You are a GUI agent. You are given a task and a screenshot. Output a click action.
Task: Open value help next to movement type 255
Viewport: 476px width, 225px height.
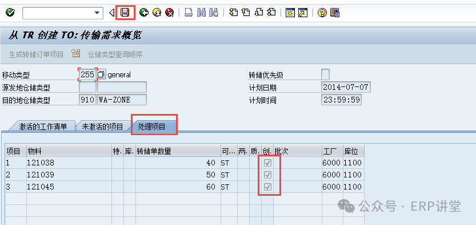[x=101, y=74]
